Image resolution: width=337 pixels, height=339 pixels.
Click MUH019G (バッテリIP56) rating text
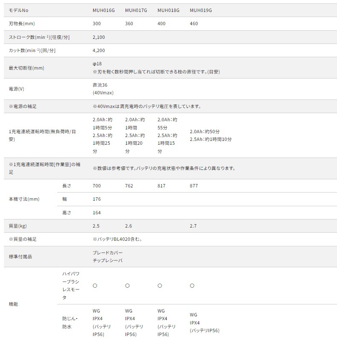(205, 330)
